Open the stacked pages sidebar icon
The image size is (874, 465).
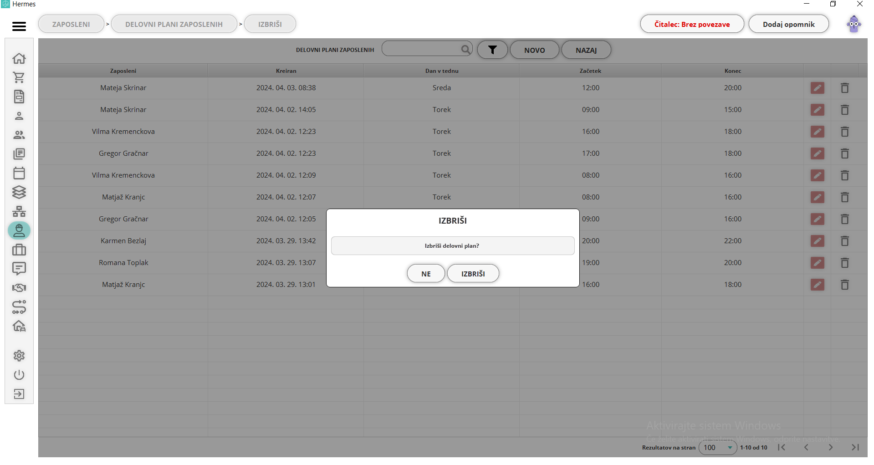click(x=19, y=154)
